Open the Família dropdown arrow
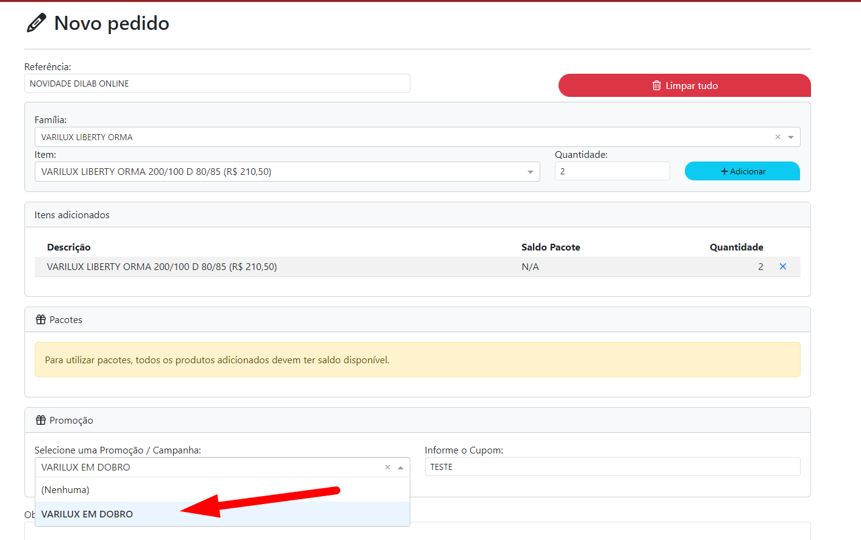861x540 pixels. [x=791, y=137]
